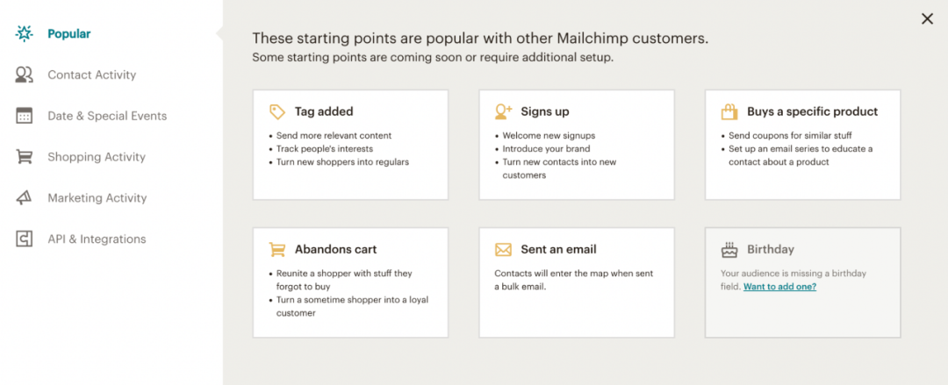The width and height of the screenshot is (948, 385).
Task: Choose the Signs up starting point title
Action: tap(545, 111)
